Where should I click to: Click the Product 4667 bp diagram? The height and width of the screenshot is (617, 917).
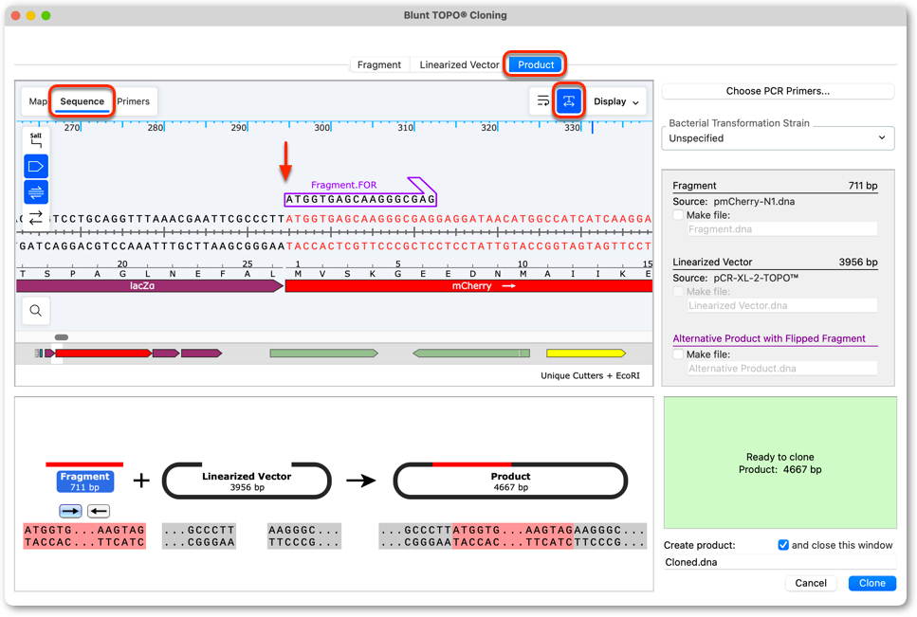[510, 481]
